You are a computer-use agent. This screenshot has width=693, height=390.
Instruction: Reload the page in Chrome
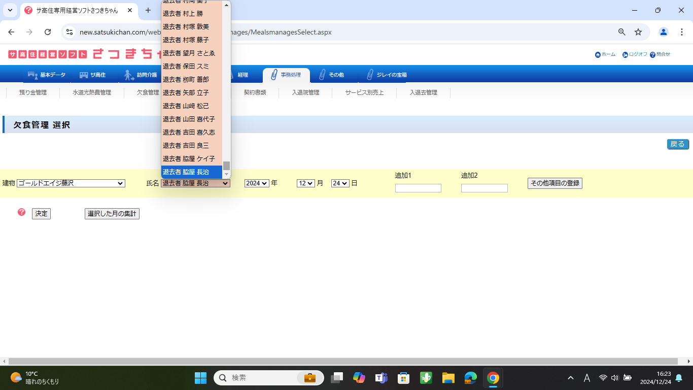(x=48, y=32)
